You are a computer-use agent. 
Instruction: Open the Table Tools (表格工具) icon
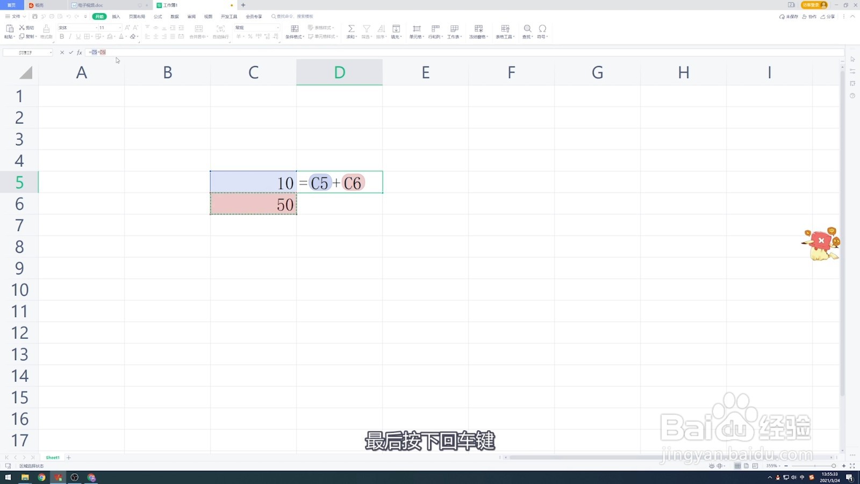tap(505, 29)
